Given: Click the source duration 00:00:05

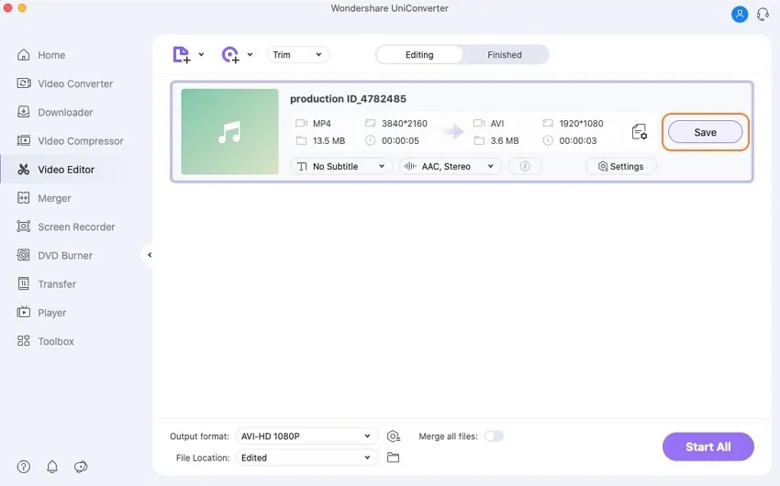Looking at the screenshot, I should tap(400, 140).
